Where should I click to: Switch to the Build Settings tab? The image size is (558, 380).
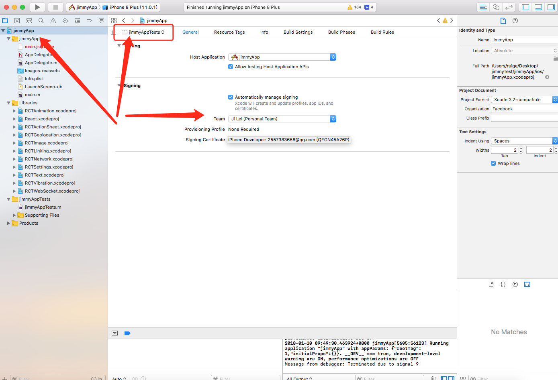point(298,32)
